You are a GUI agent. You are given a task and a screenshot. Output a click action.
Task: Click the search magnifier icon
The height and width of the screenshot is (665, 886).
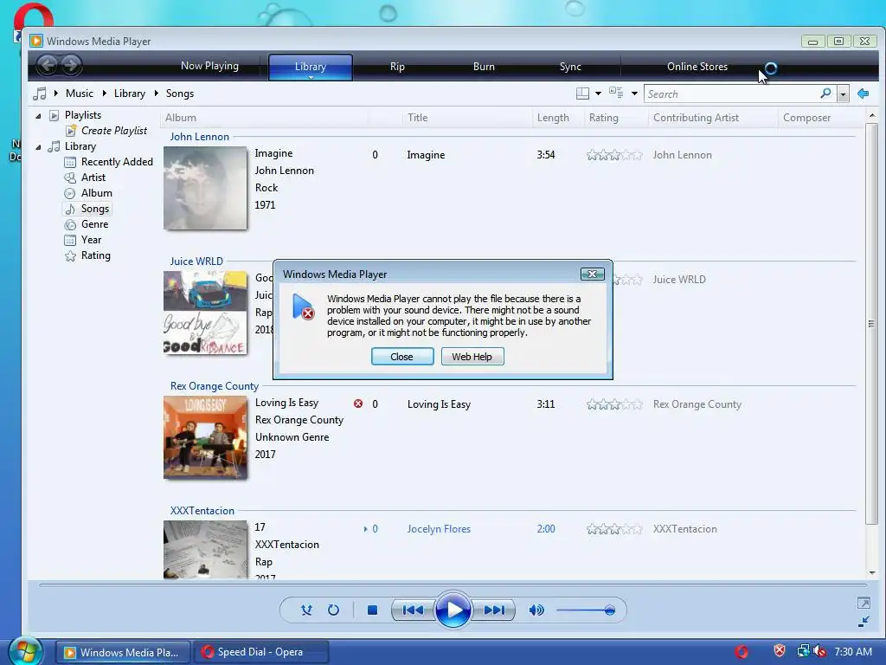click(825, 94)
